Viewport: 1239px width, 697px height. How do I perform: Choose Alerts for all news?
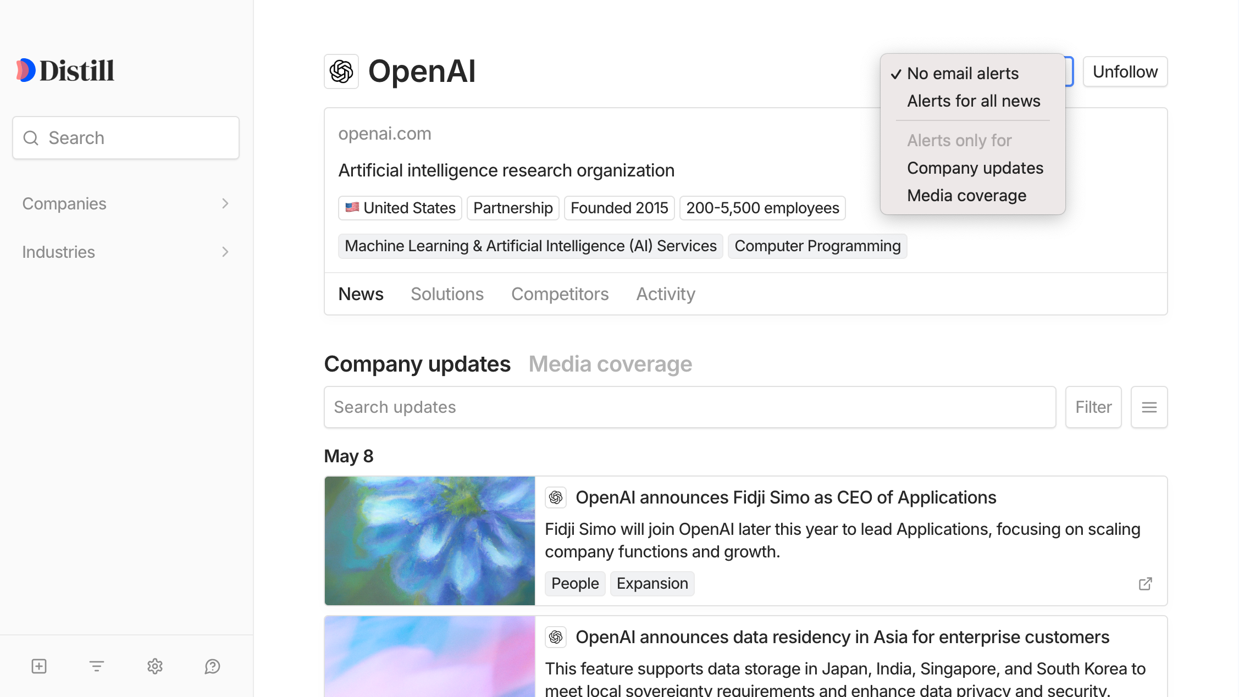click(x=973, y=101)
